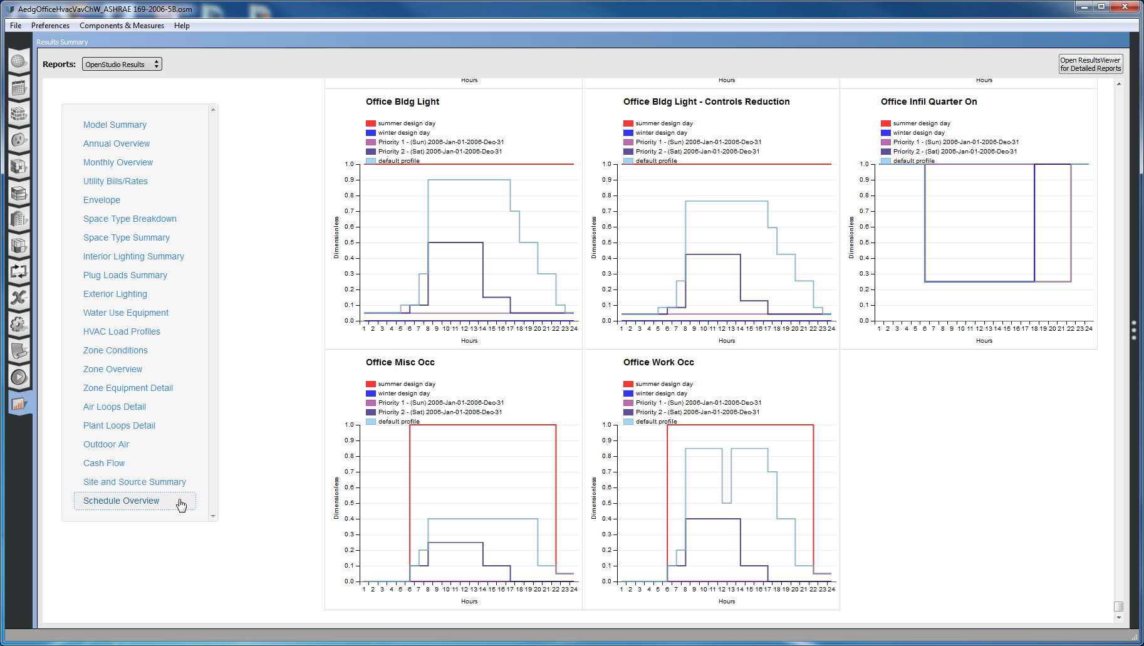Jump to the HVAC Load Profiles section

click(122, 331)
